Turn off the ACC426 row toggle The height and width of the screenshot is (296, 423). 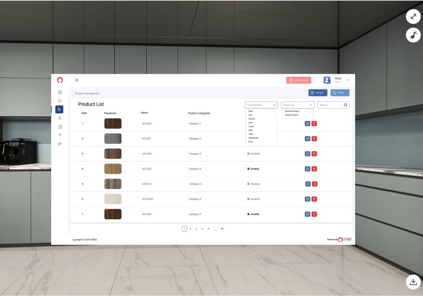coord(249,214)
